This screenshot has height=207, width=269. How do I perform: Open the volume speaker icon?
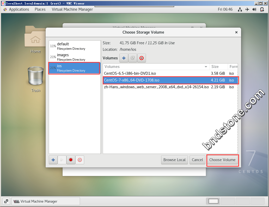click(x=254, y=9)
